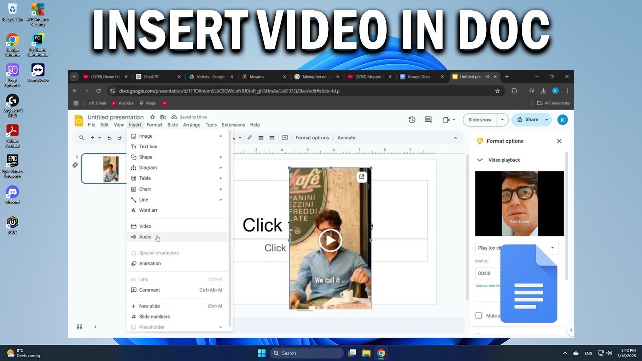Viewport: 642px width, 361px height.
Task: Play the video on the slide
Action: pos(330,240)
